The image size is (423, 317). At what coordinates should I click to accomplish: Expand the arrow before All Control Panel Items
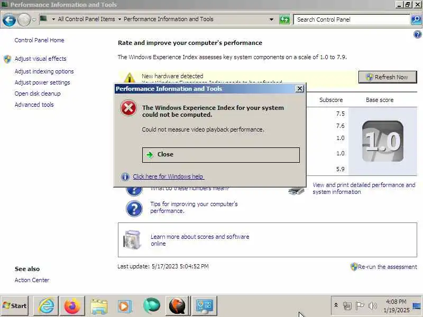53,19
